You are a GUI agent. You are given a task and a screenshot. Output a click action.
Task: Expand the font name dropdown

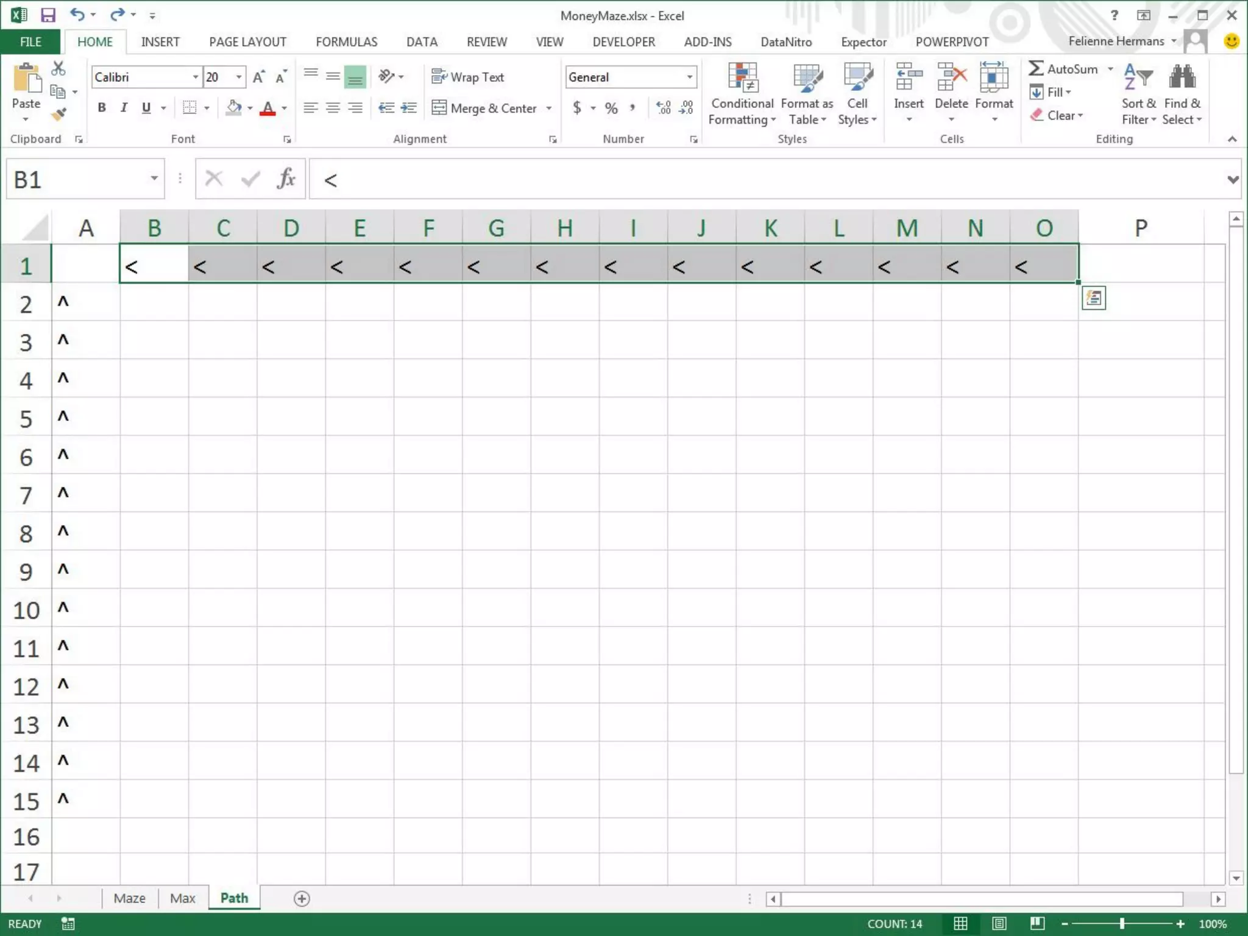point(195,77)
